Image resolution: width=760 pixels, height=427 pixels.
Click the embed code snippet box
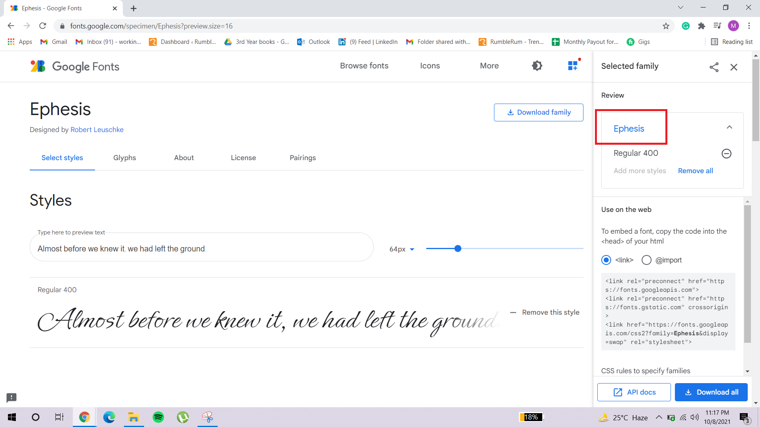point(668,312)
